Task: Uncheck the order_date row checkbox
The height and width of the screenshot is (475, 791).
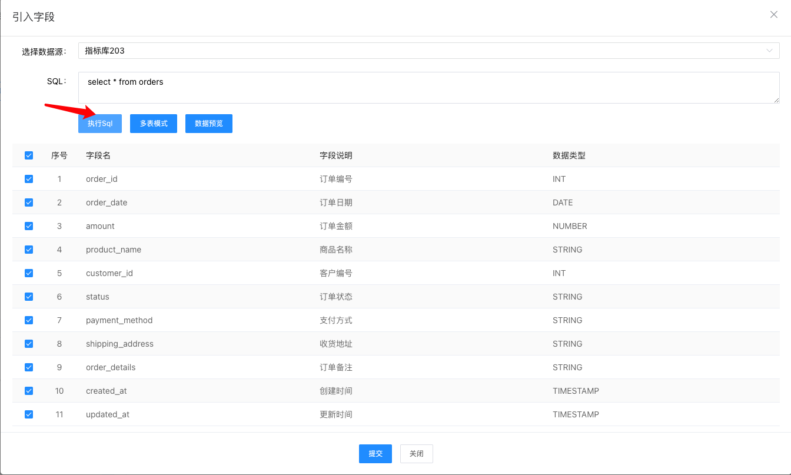Action: click(x=29, y=202)
